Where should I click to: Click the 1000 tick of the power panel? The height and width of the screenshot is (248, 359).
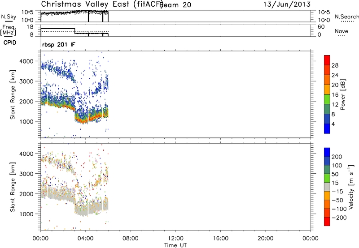tap(26, 121)
